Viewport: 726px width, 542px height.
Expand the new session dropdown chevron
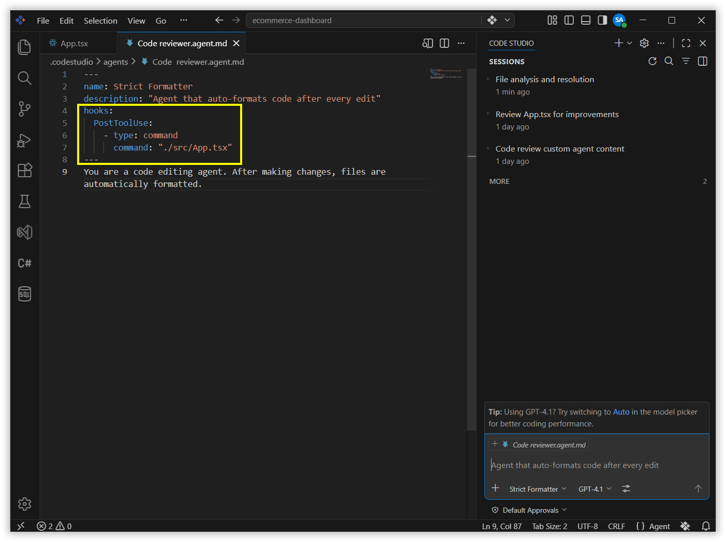(629, 43)
